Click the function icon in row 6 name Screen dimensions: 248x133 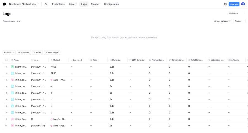point(12,99)
